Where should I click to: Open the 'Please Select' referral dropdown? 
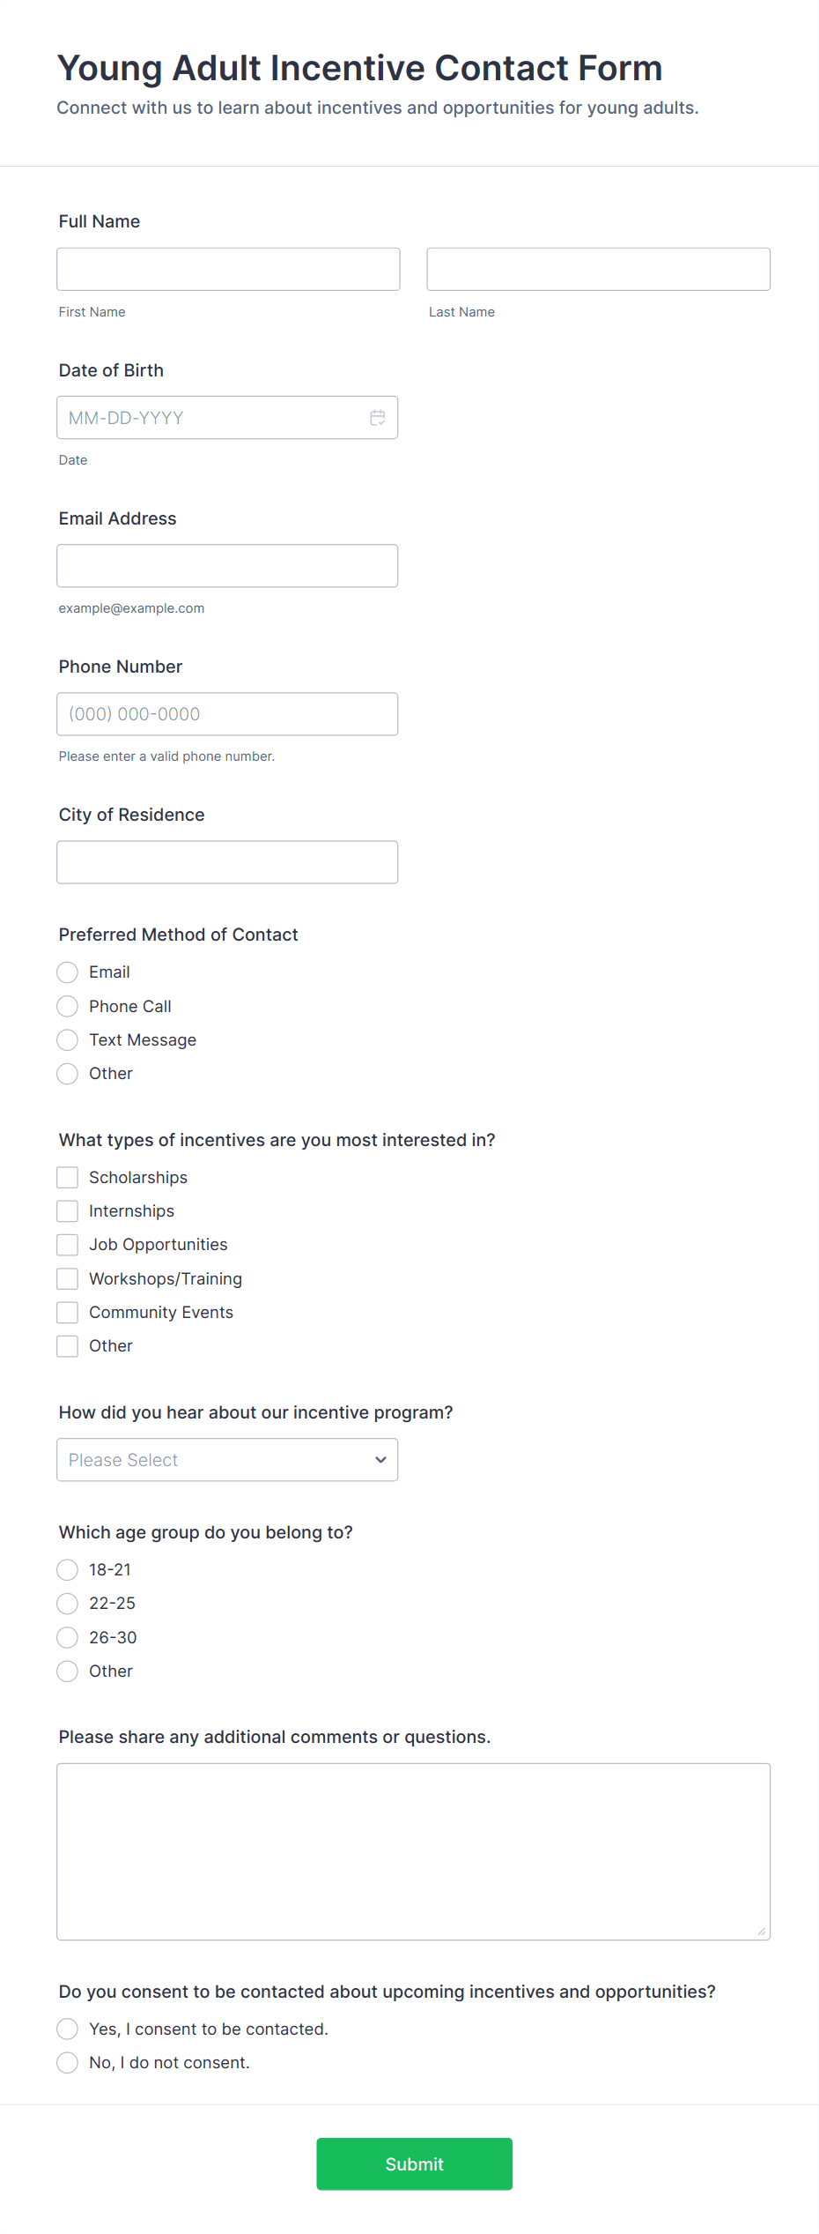click(x=227, y=1460)
